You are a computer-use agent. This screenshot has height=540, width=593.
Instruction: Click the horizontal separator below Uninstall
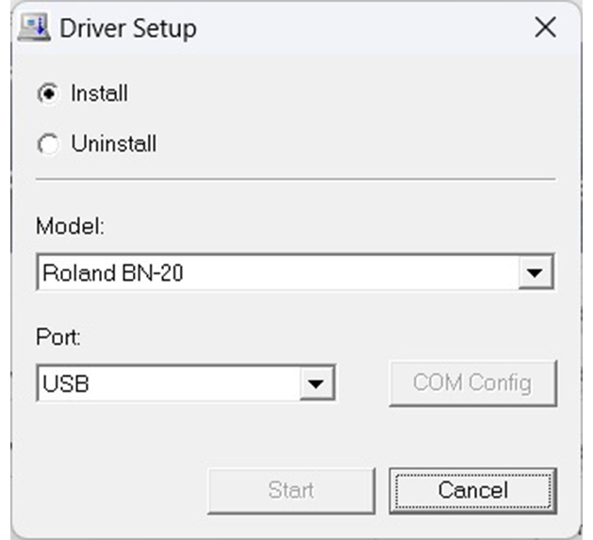click(295, 179)
